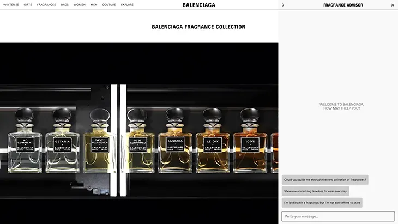
Task: Pick the 'not sure where to start' suggestion
Action: point(322,203)
